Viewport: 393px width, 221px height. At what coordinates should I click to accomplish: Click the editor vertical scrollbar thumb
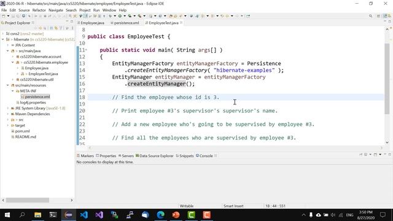(x=387, y=79)
